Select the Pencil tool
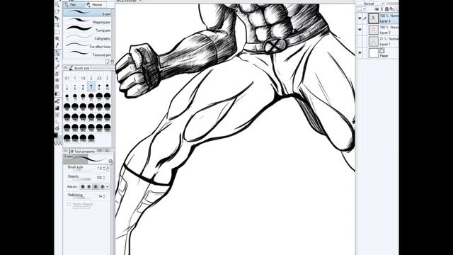This screenshot has width=453, height=255. point(57,59)
